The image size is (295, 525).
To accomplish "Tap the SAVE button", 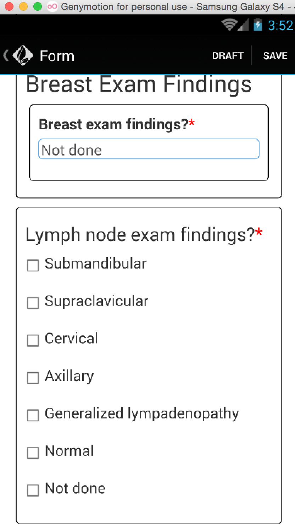I will [275, 56].
